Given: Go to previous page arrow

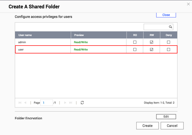Looking at the screenshot, I should click(25, 103).
